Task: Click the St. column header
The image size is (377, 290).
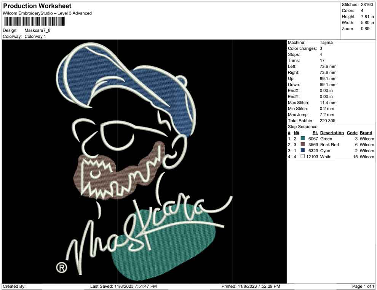Action: pyautogui.click(x=315, y=133)
